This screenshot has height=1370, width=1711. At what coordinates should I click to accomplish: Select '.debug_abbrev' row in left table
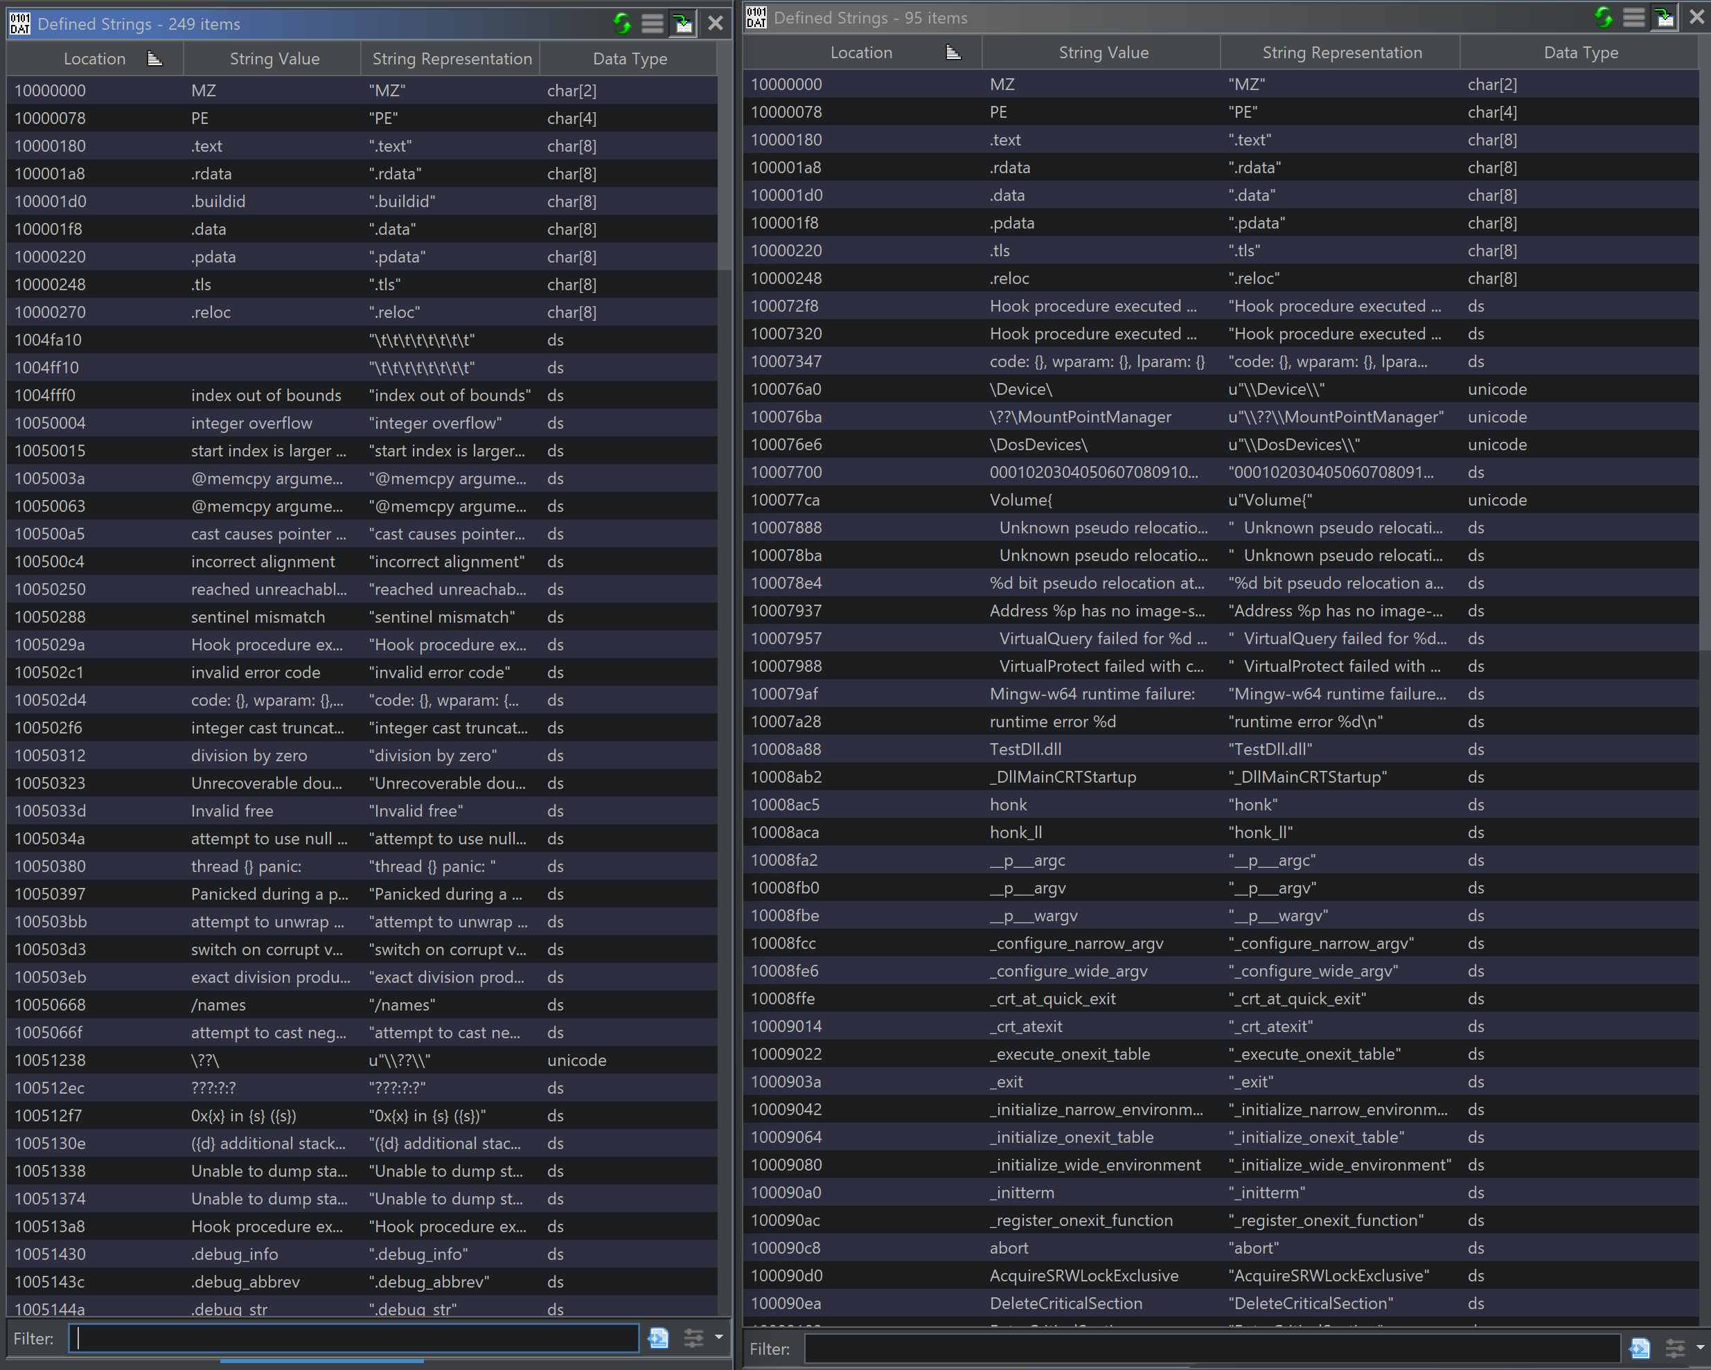pyautogui.click(x=363, y=1282)
